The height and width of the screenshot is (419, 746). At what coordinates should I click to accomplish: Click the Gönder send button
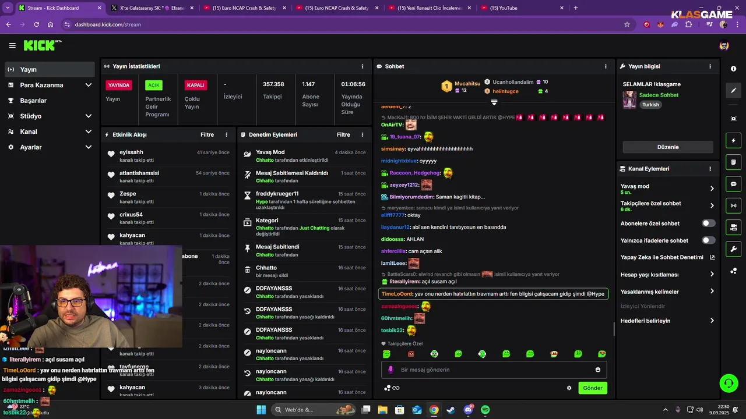pyautogui.click(x=593, y=388)
